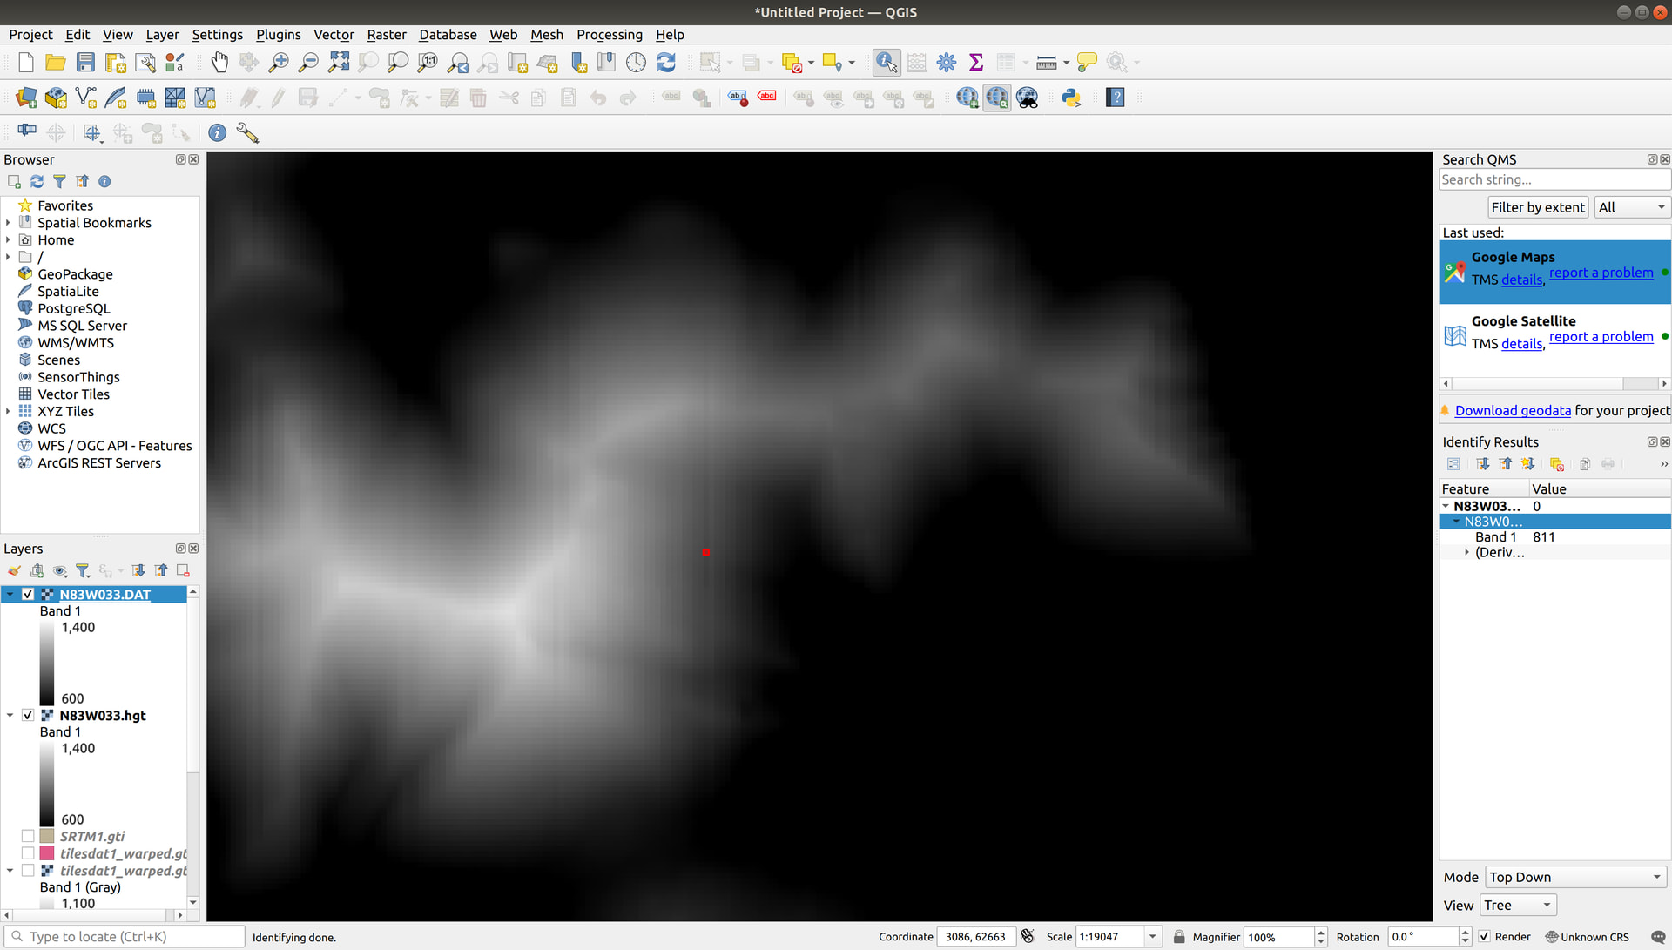Enable the SRTM1.gti layer checkbox
The width and height of the screenshot is (1672, 950).
pyautogui.click(x=28, y=836)
